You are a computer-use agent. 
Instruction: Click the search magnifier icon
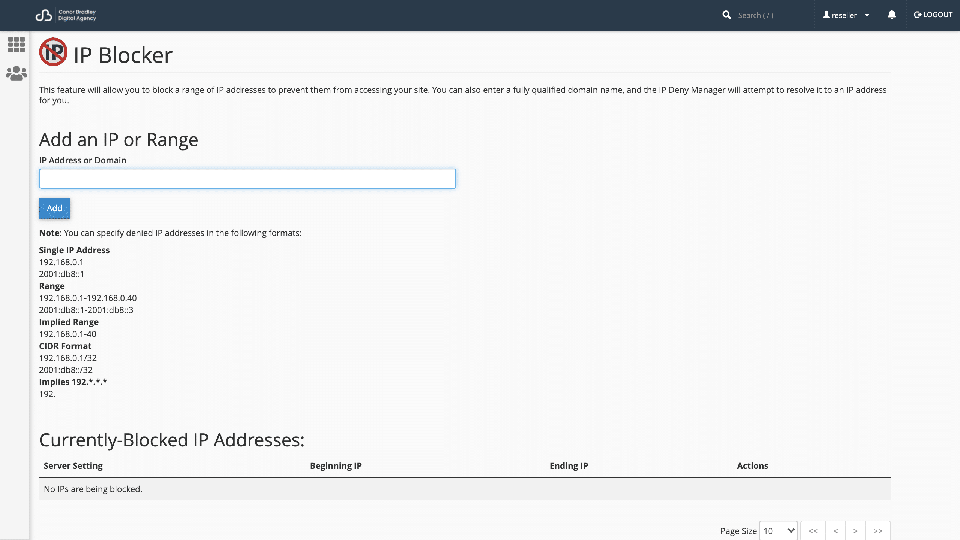coord(726,15)
